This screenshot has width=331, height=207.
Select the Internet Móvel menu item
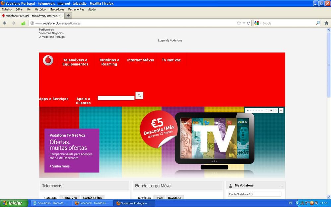(140, 60)
